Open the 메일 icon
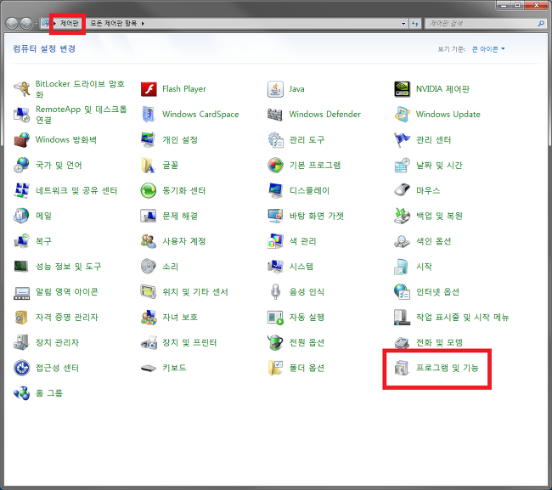 tap(22, 216)
